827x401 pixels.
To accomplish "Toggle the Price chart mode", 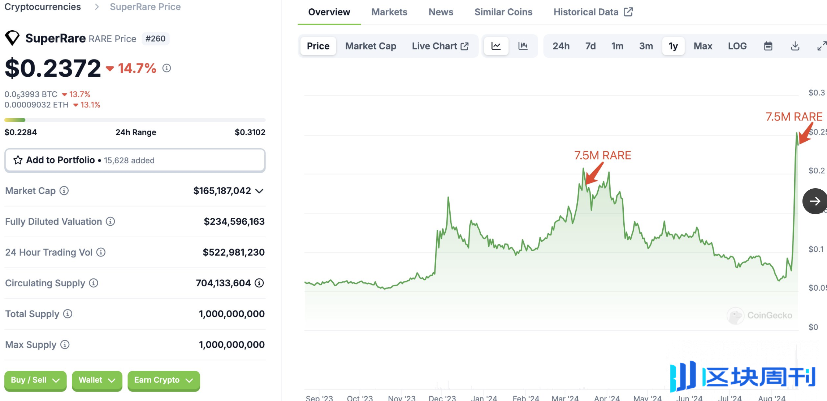I will click(318, 46).
